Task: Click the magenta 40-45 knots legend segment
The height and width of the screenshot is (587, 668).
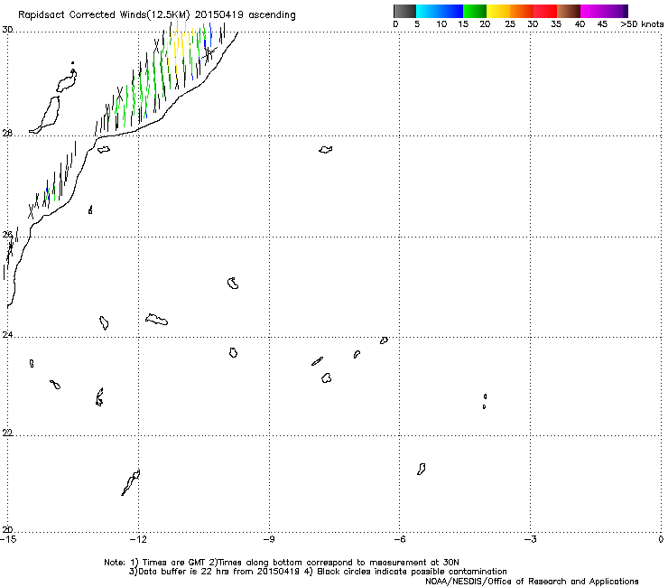Action: (592, 11)
